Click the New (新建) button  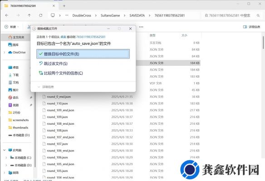[11, 27]
